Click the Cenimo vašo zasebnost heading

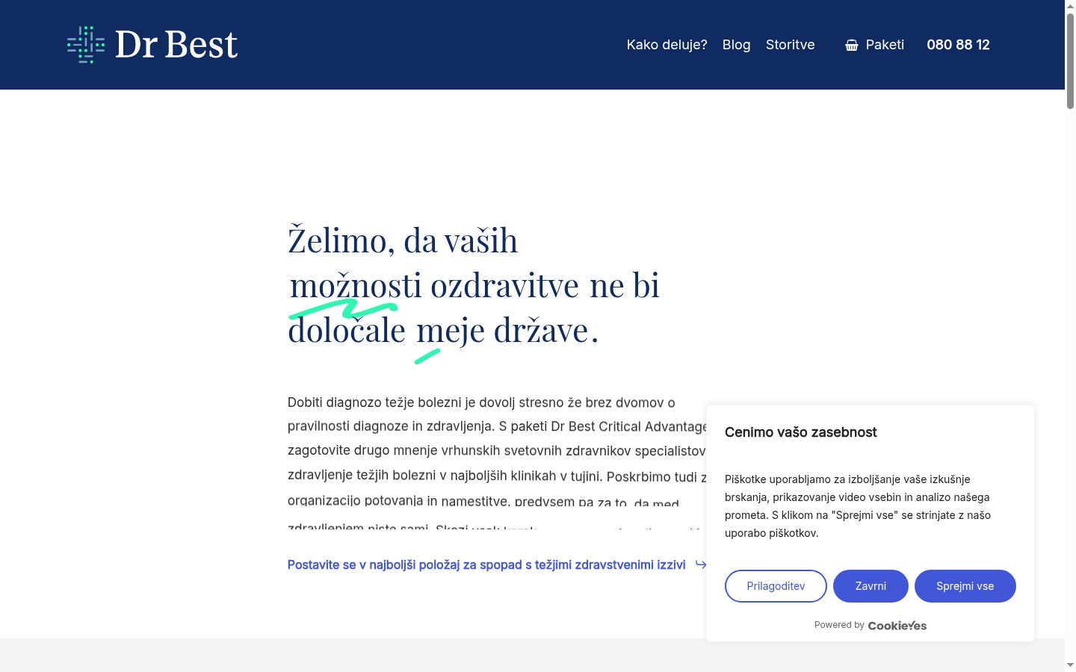(x=800, y=432)
